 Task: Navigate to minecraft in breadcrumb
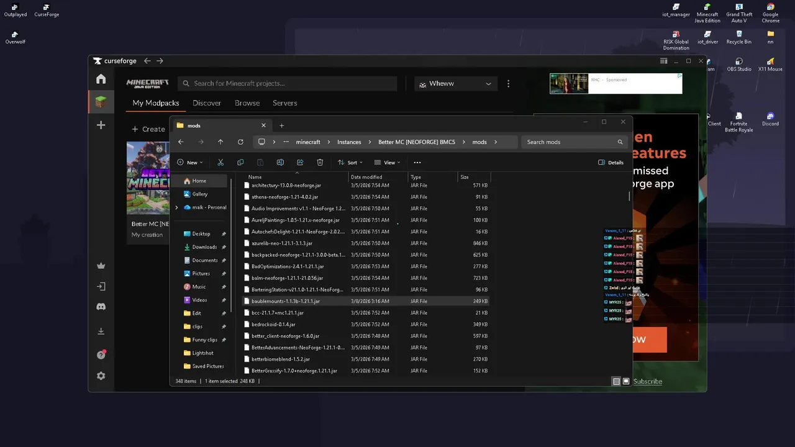pos(308,142)
